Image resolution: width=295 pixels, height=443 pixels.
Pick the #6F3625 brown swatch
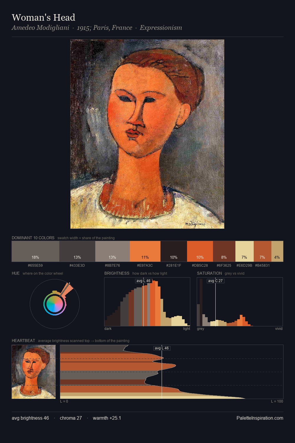224,251
